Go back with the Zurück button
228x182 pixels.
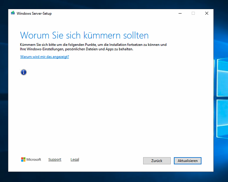pos(157,161)
